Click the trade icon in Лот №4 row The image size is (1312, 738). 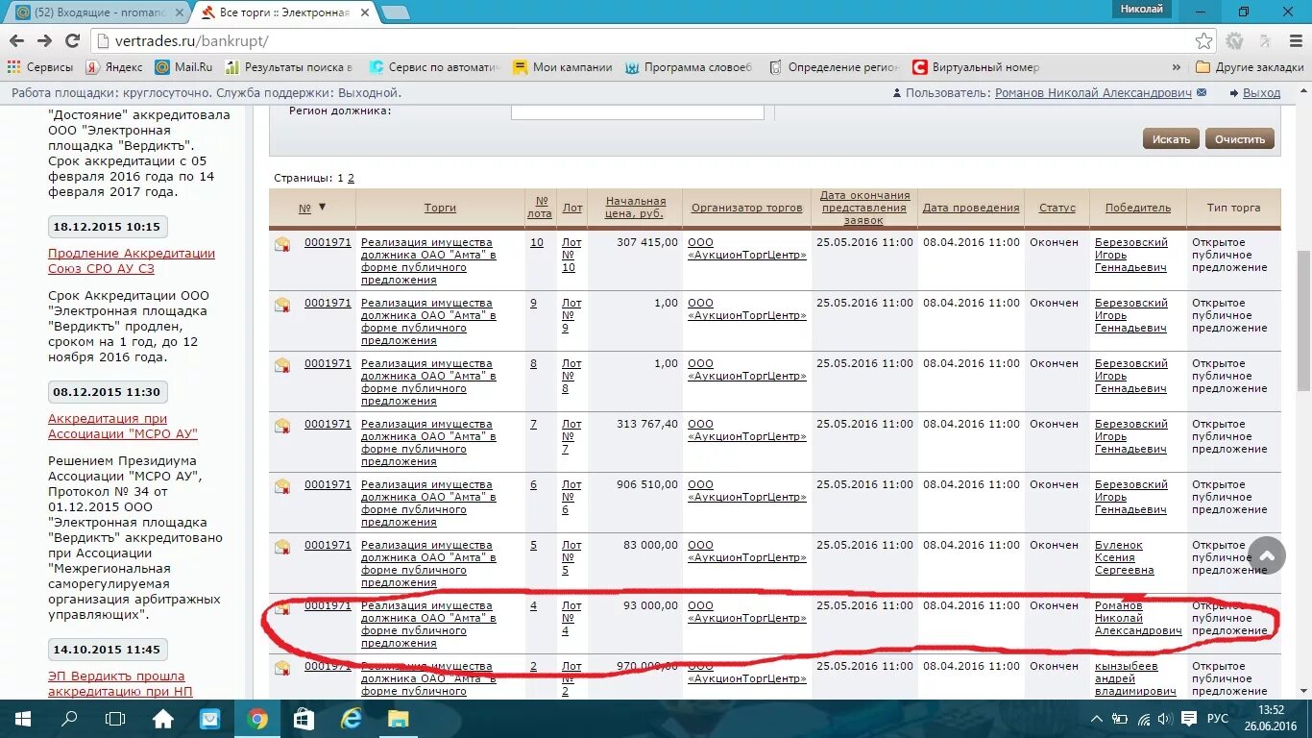tap(282, 607)
